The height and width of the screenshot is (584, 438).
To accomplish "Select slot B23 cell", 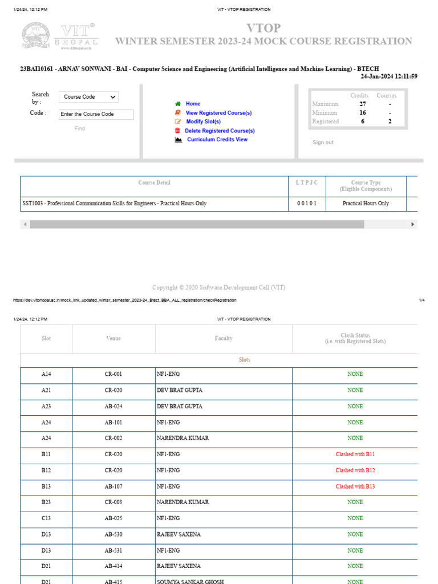I will pos(46,502).
